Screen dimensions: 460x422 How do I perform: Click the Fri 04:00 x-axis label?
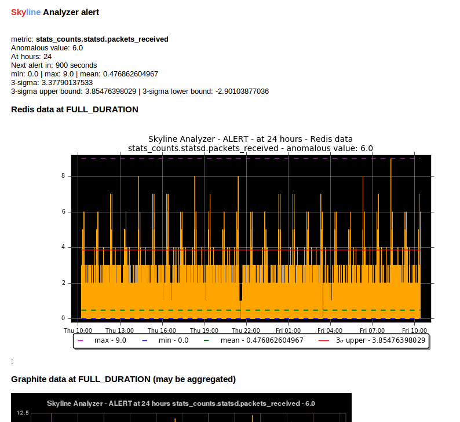330,331
